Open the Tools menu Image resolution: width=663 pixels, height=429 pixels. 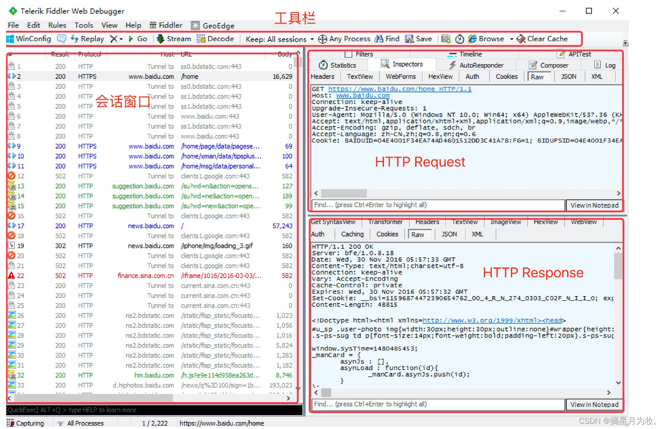click(84, 25)
